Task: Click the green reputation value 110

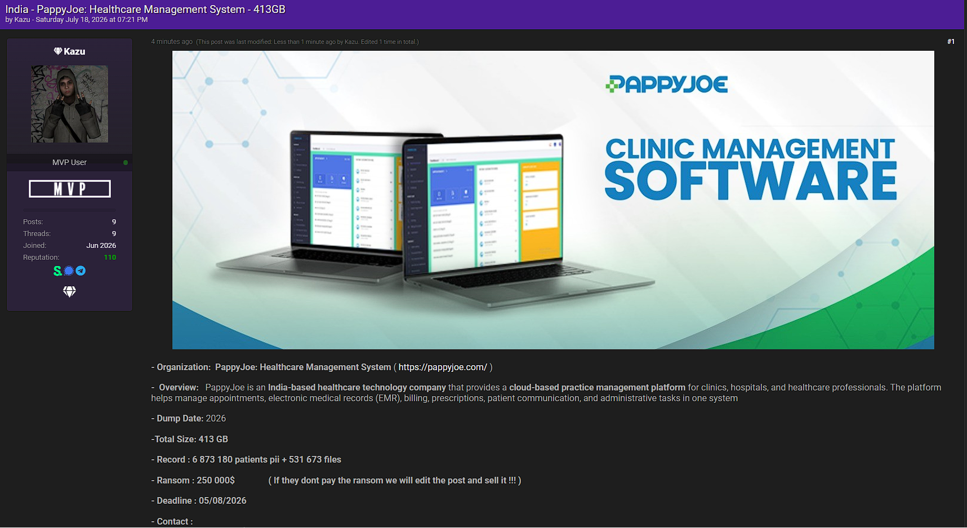Action: [x=110, y=258]
